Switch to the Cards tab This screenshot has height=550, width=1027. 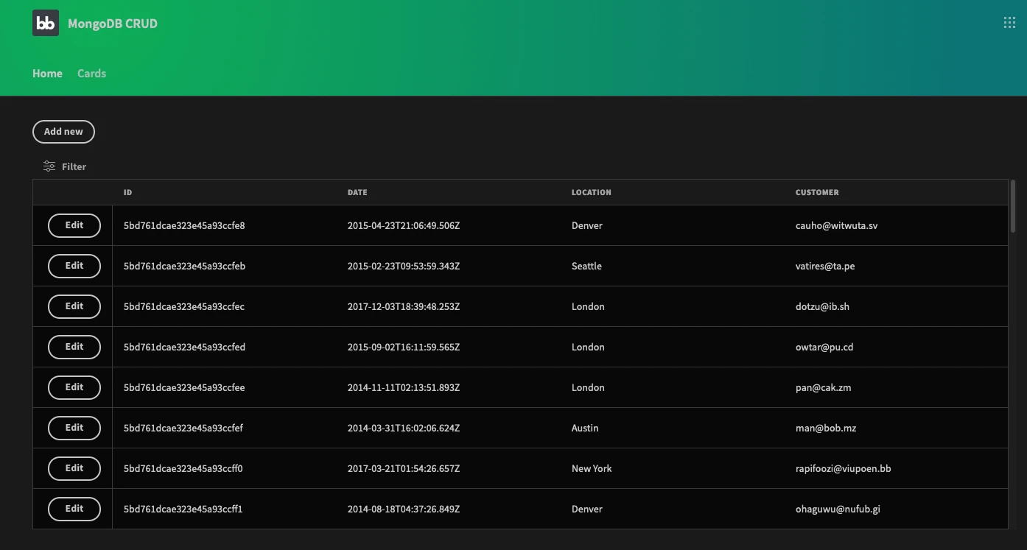pos(91,74)
